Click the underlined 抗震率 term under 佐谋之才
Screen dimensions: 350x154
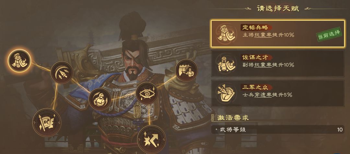[x=263, y=65]
